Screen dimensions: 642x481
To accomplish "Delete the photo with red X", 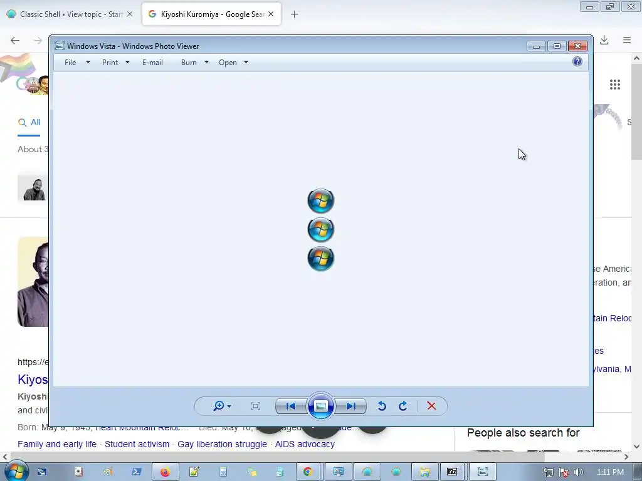I will coord(431,406).
